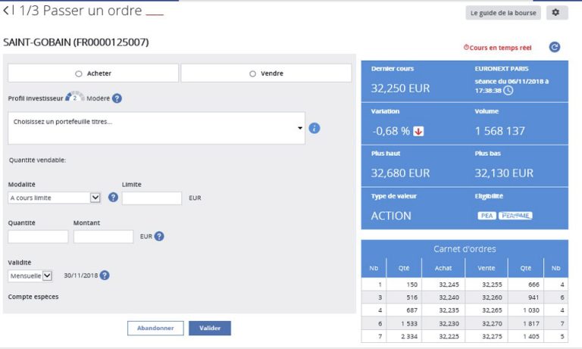Click the Carnet d'ordres title
Viewport: 582px width, 349px height.
pyautogui.click(x=465, y=249)
